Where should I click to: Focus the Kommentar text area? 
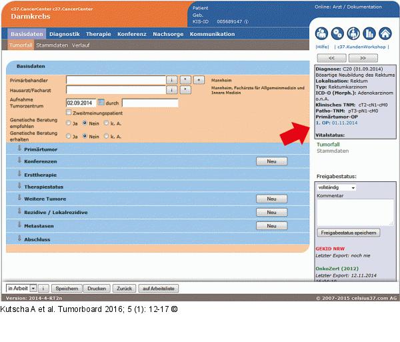point(355,212)
